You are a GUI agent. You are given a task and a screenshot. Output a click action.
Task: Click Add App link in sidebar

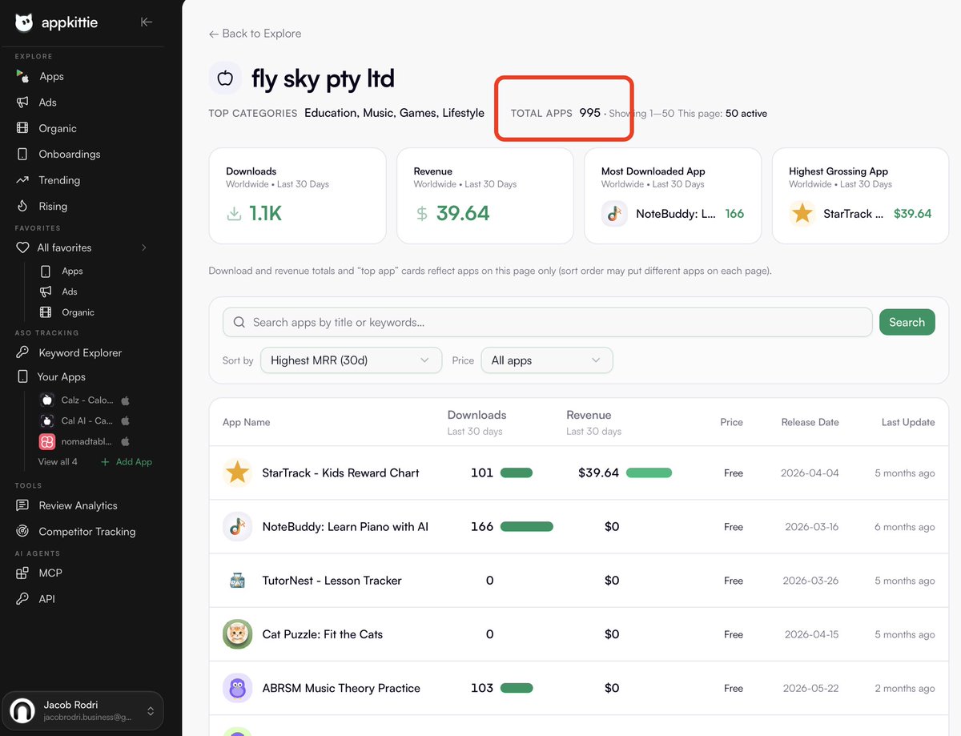(x=127, y=462)
